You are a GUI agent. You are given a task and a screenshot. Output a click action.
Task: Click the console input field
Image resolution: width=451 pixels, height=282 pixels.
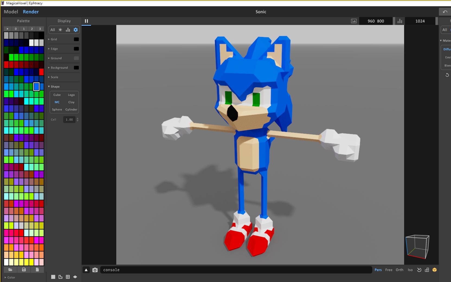(236, 270)
